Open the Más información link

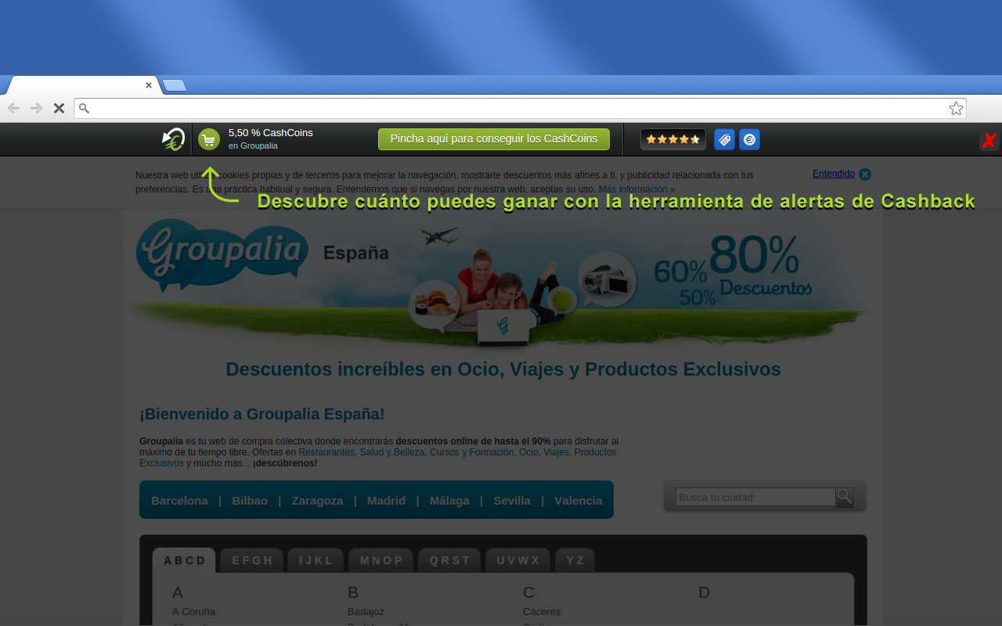click(x=637, y=189)
